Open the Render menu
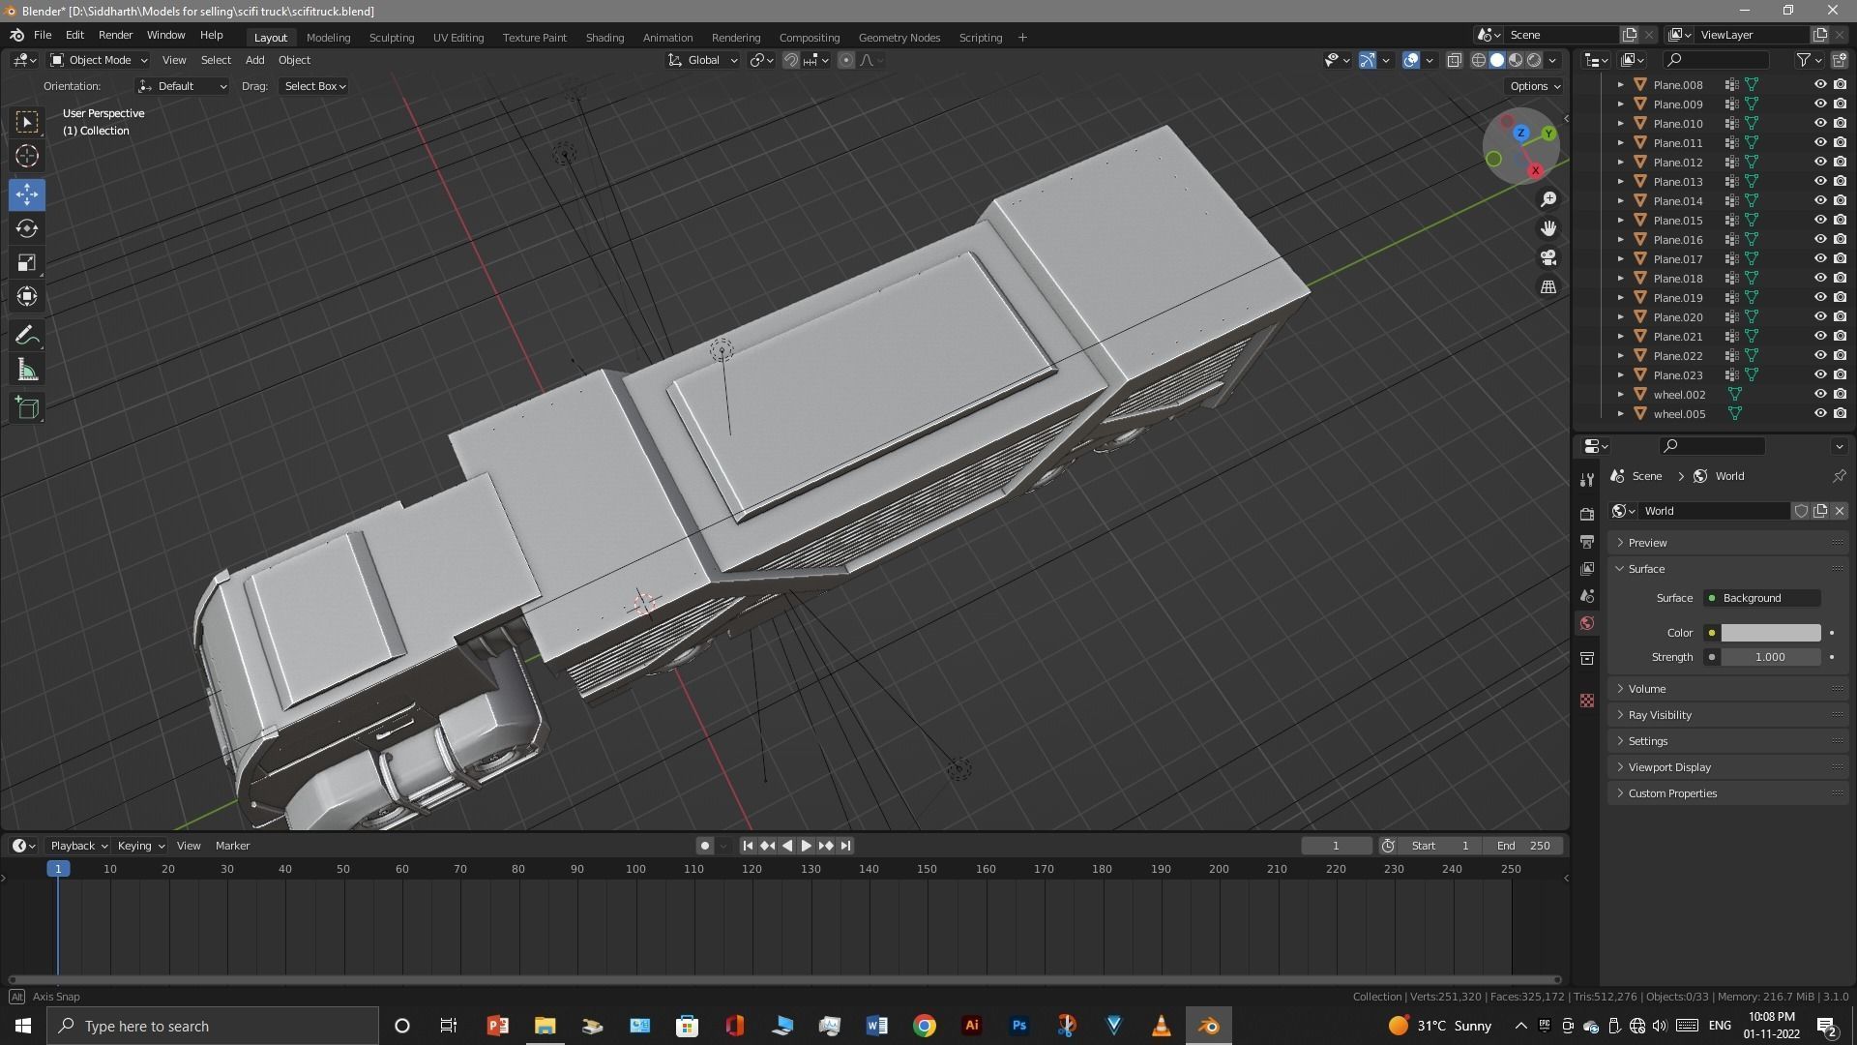The height and width of the screenshot is (1045, 1857). pyautogui.click(x=115, y=35)
